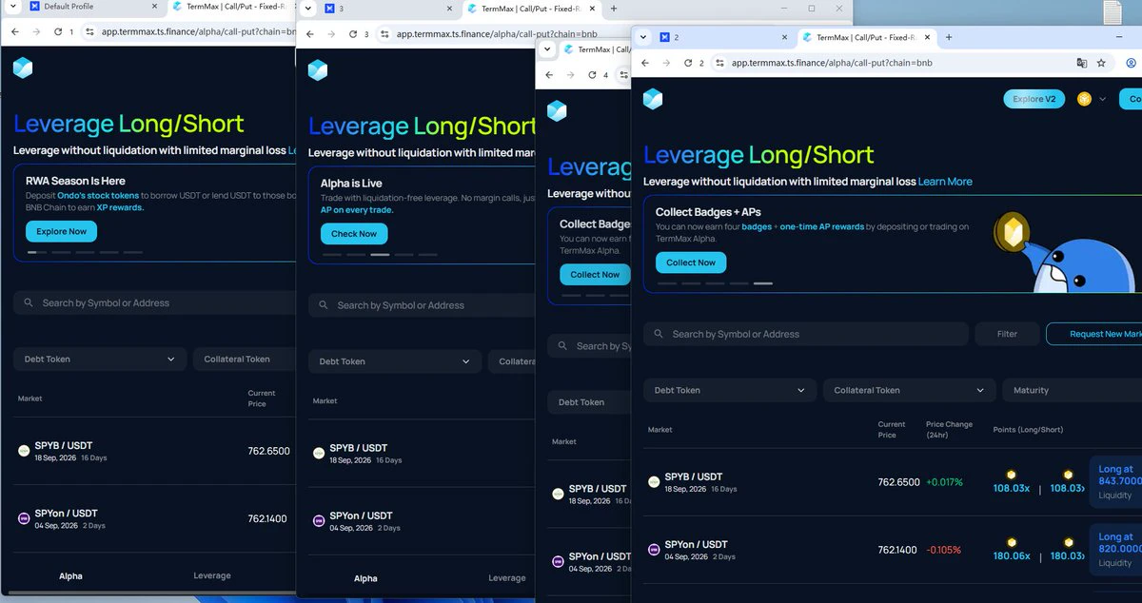Click TermMax cube logo in front window

(653, 99)
